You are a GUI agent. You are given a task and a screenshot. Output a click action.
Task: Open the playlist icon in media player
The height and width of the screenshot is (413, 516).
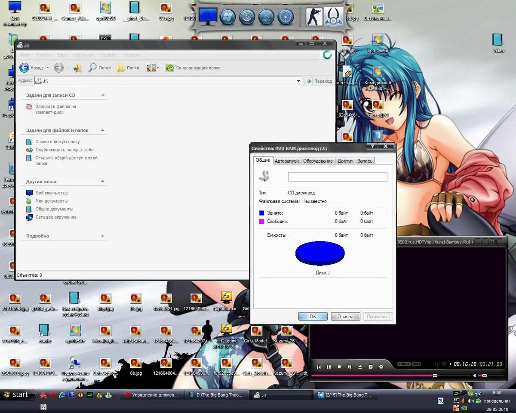click(x=370, y=367)
